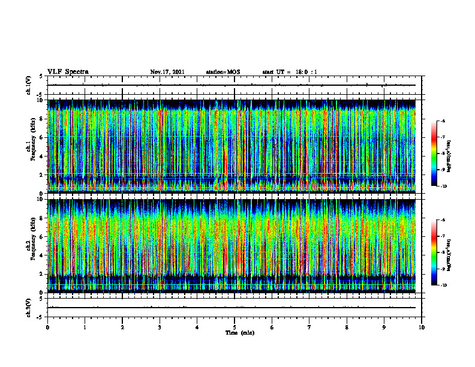The image size is (475, 367).
Task: Click the "6" kHz tick of ch.1 spectrogram
Action: [42, 137]
